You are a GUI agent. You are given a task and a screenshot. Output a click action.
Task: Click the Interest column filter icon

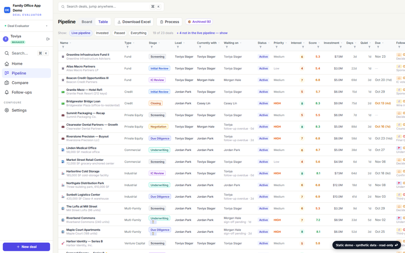click(303, 47)
